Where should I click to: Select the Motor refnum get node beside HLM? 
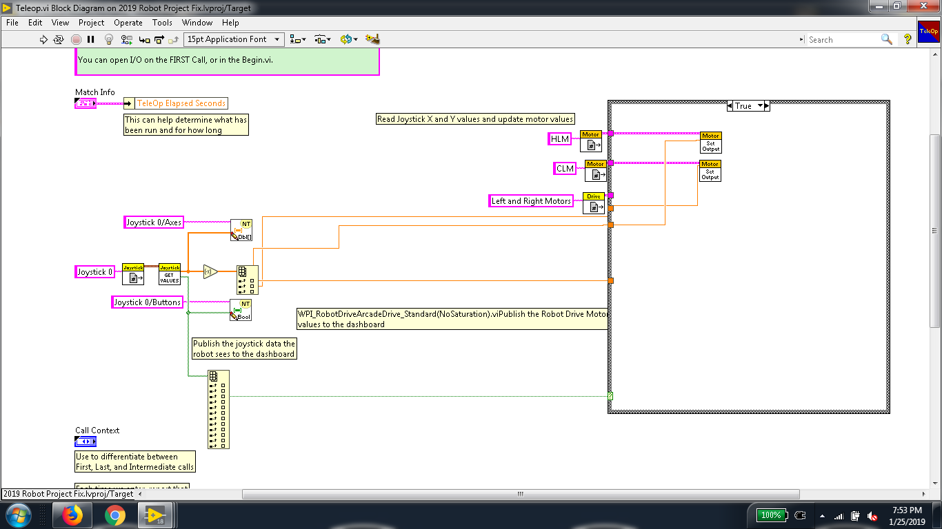click(x=591, y=141)
